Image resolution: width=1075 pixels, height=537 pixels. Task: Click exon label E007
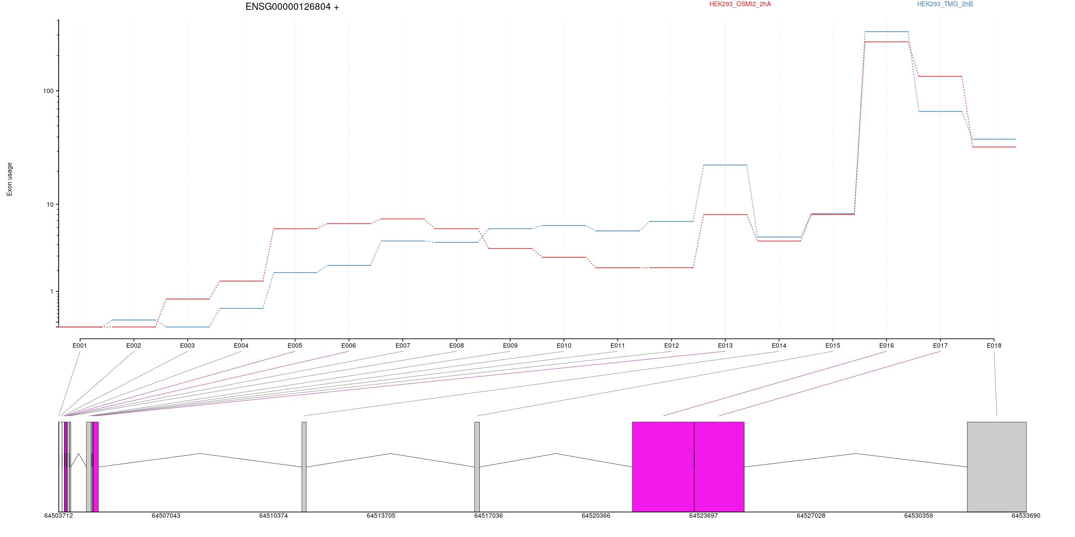tap(403, 345)
